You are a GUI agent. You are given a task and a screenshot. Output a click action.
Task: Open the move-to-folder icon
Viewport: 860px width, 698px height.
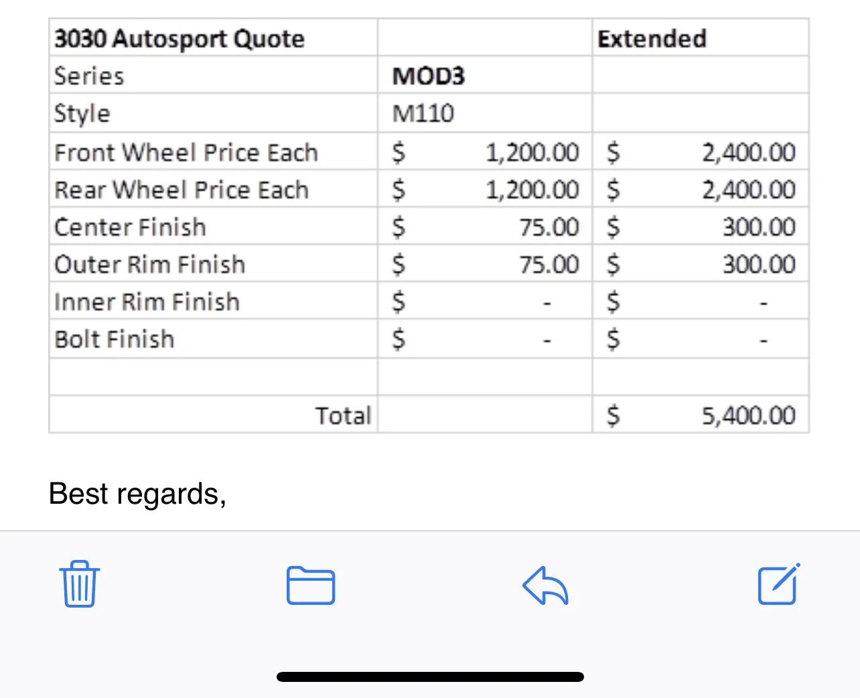(311, 585)
